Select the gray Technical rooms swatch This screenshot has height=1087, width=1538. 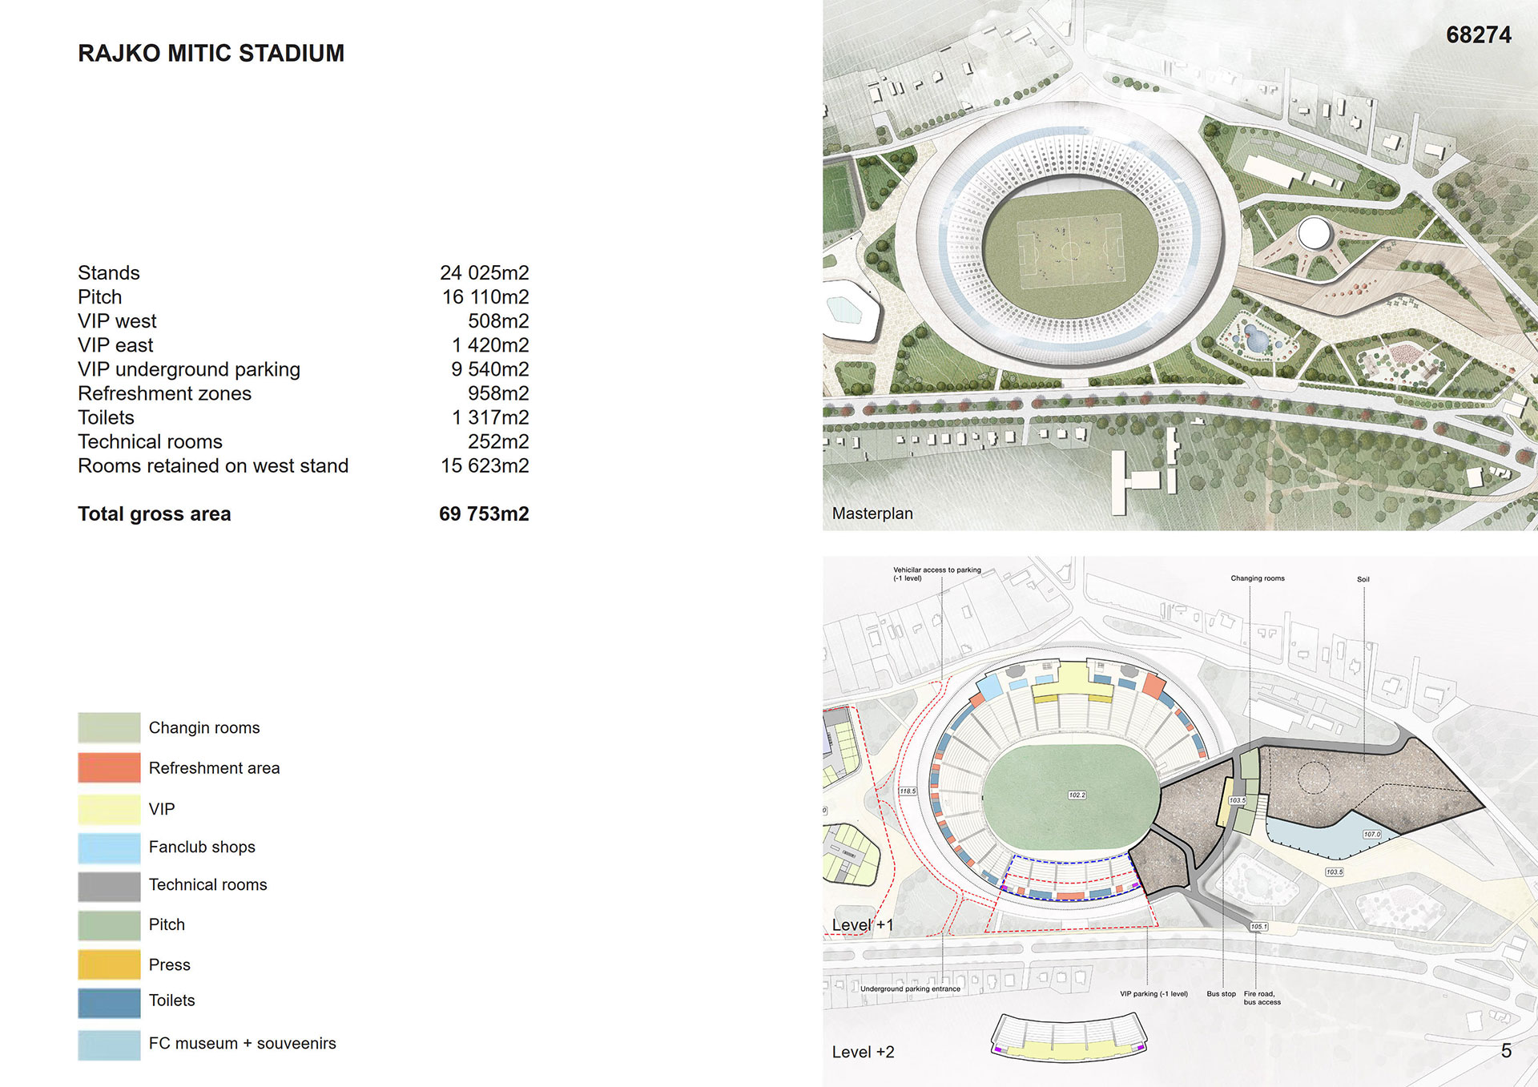109,886
